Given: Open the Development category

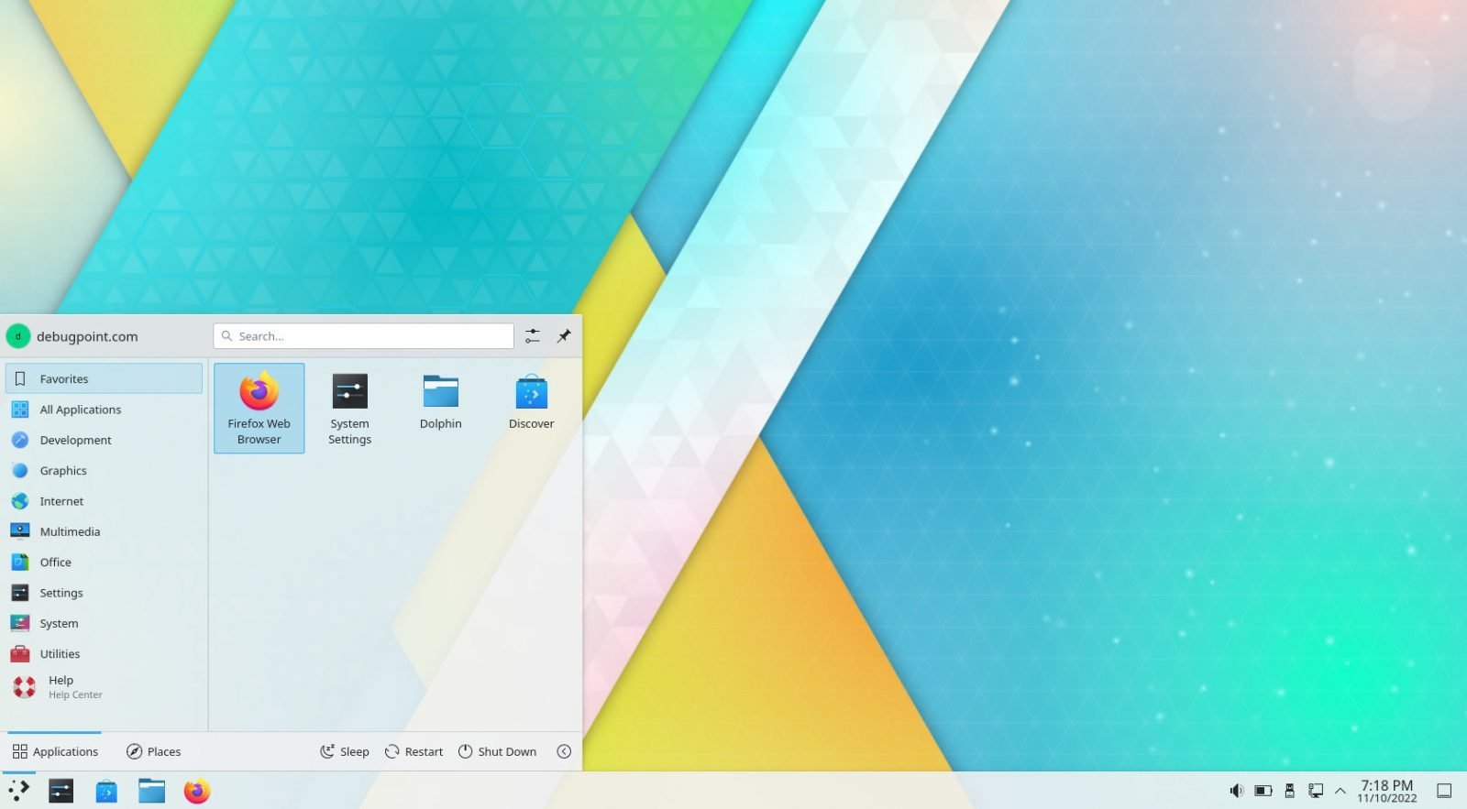Looking at the screenshot, I should 104,440.
